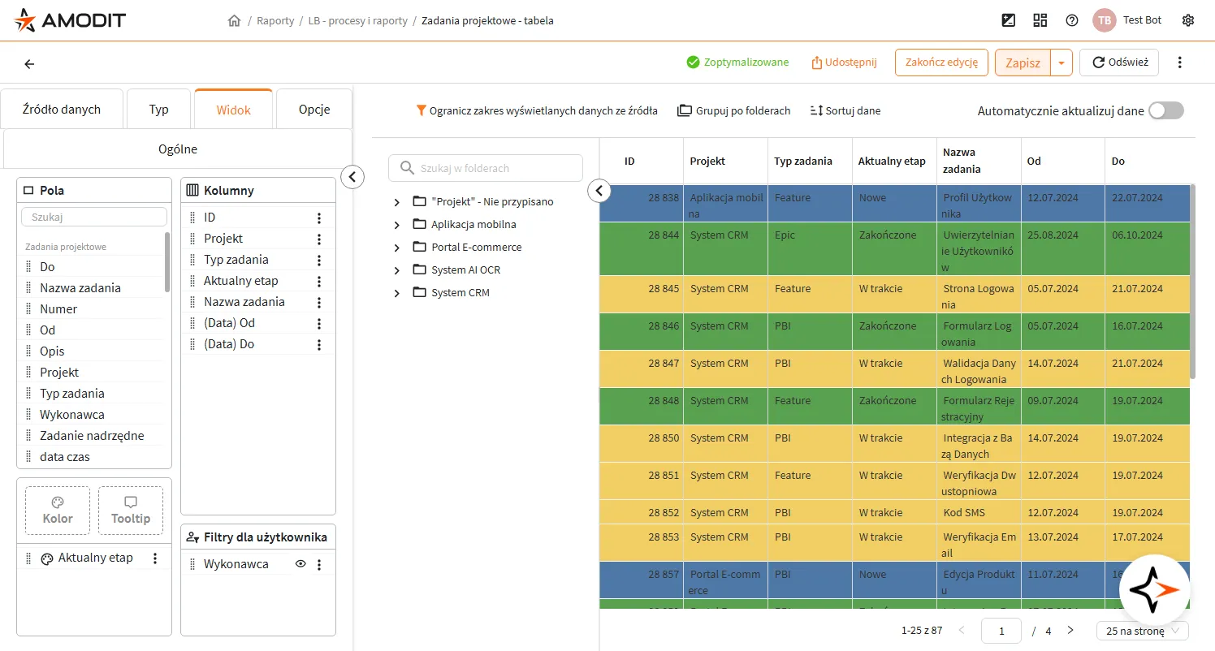Open the Zapisz dropdown arrow
This screenshot has width=1215, height=651.
[1062, 63]
